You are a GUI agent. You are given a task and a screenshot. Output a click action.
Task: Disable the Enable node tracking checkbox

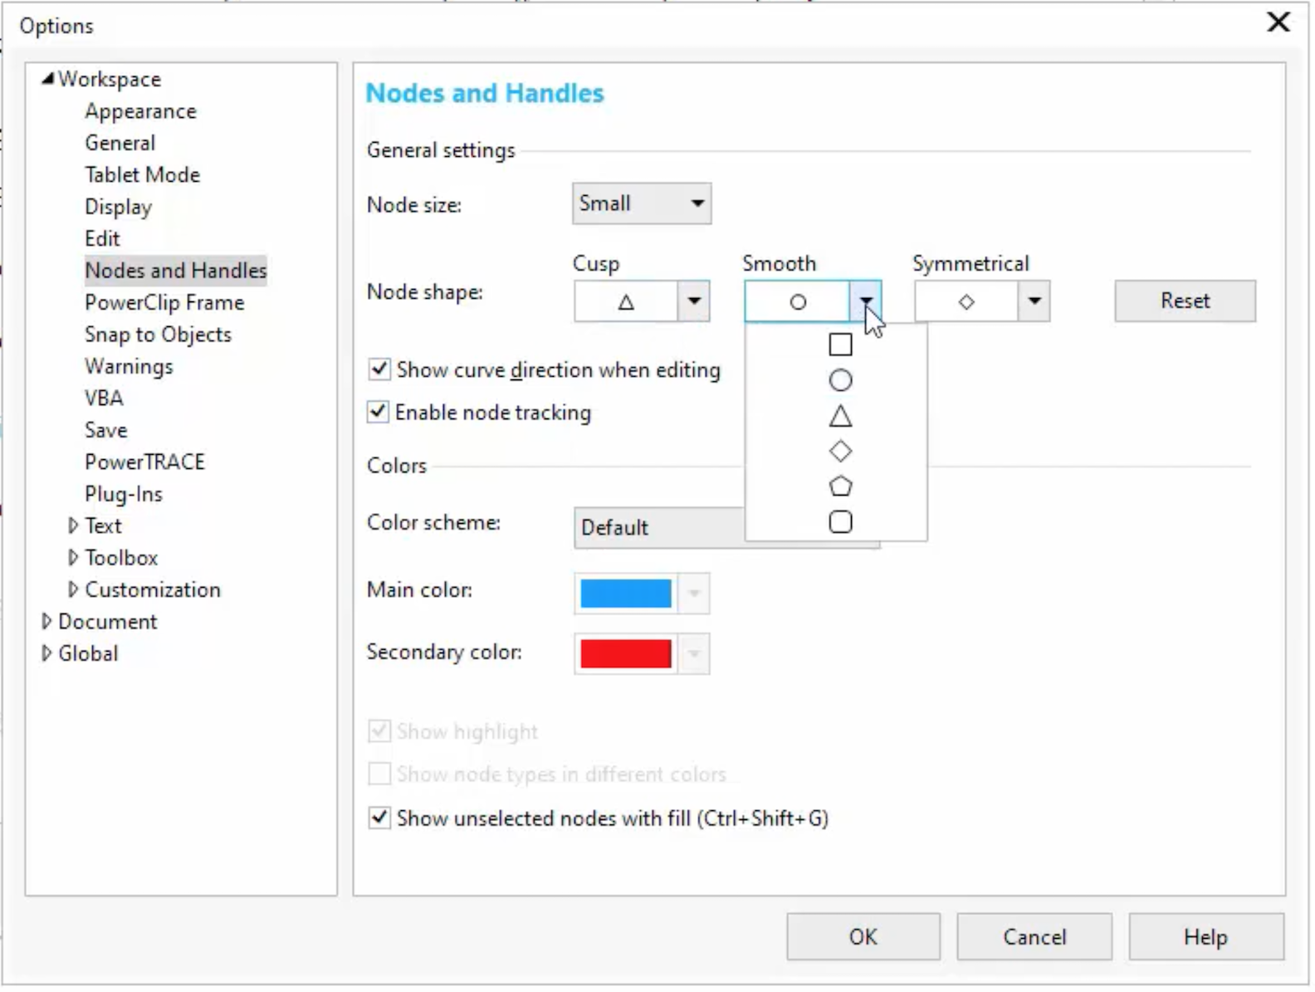(x=379, y=412)
